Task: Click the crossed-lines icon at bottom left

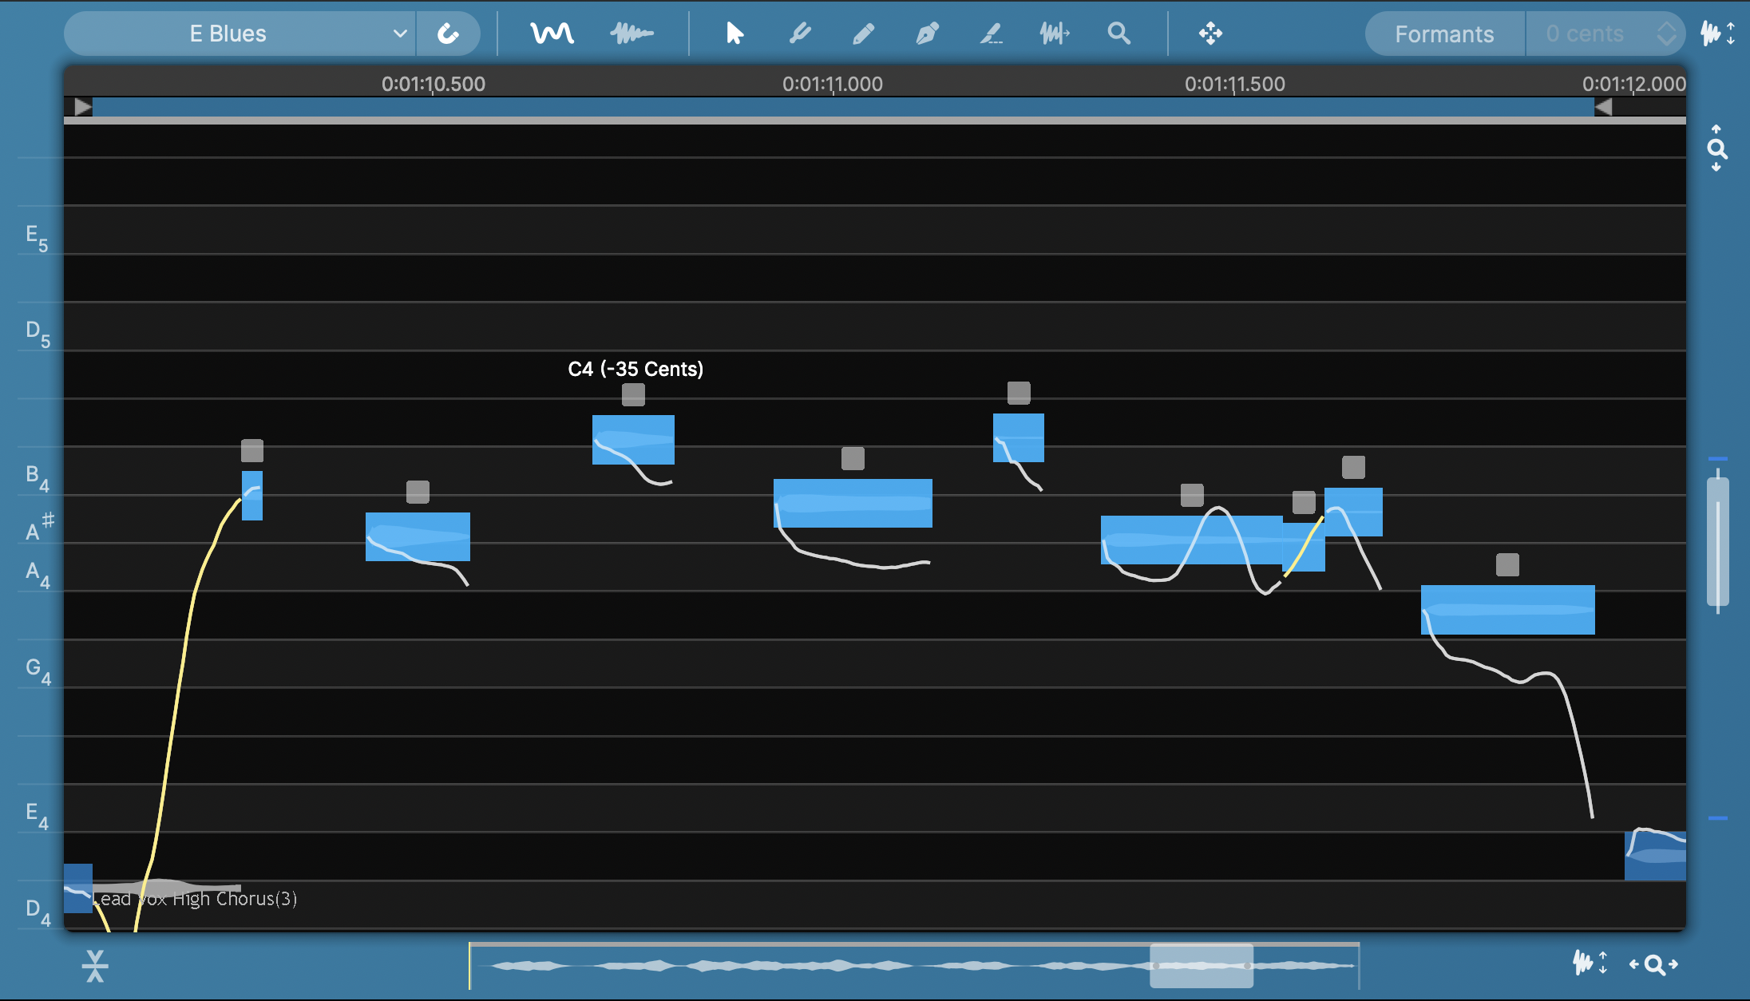Action: 95,964
